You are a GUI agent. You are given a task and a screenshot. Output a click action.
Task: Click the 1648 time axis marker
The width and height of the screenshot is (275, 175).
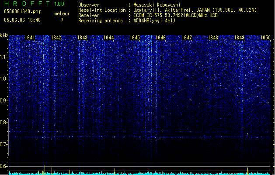click(x=213, y=38)
